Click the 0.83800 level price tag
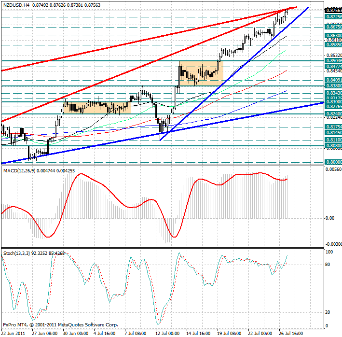This screenshot has height=337, width=342. click(333, 86)
